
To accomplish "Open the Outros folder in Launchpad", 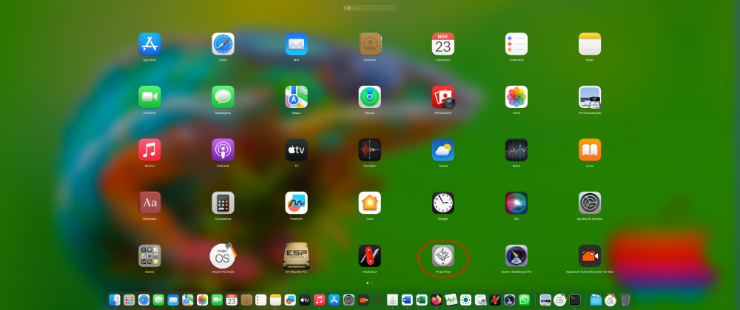I will click(149, 256).
